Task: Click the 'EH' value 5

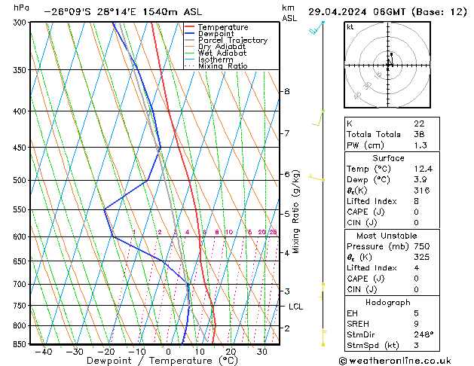Action: pyautogui.click(x=416, y=313)
